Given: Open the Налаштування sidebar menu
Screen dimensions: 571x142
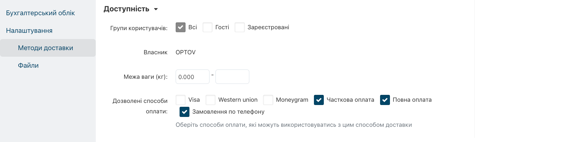Looking at the screenshot, I should click(x=29, y=31).
